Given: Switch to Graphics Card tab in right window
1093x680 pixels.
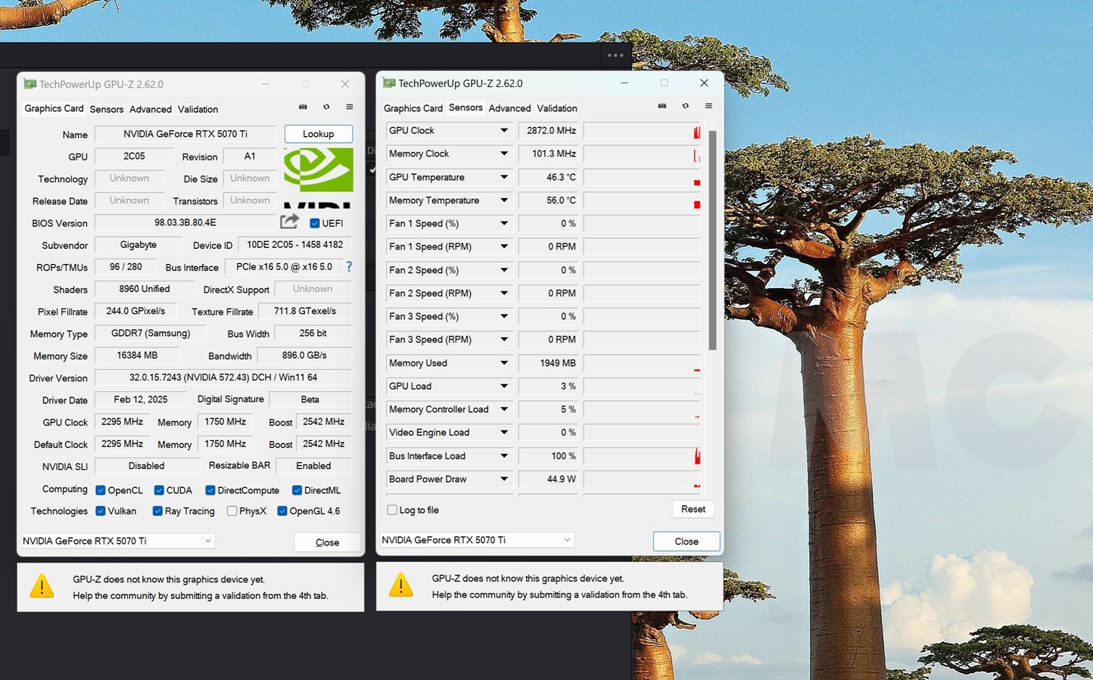Looking at the screenshot, I should click(x=413, y=108).
